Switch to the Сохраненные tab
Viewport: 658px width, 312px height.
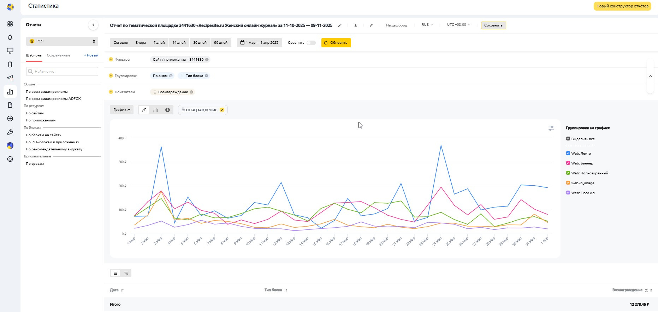click(x=58, y=55)
